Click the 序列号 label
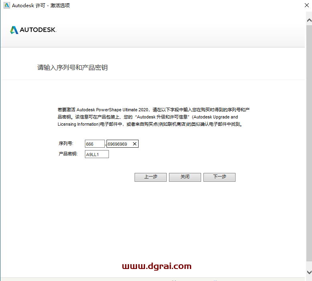This screenshot has width=312, height=281. coord(66,143)
